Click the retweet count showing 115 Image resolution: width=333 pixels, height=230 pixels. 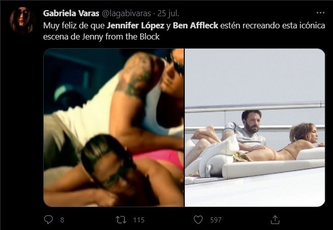click(139, 220)
